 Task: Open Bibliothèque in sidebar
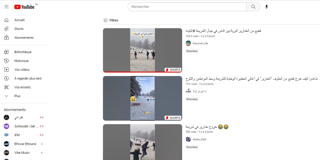coord(24,52)
